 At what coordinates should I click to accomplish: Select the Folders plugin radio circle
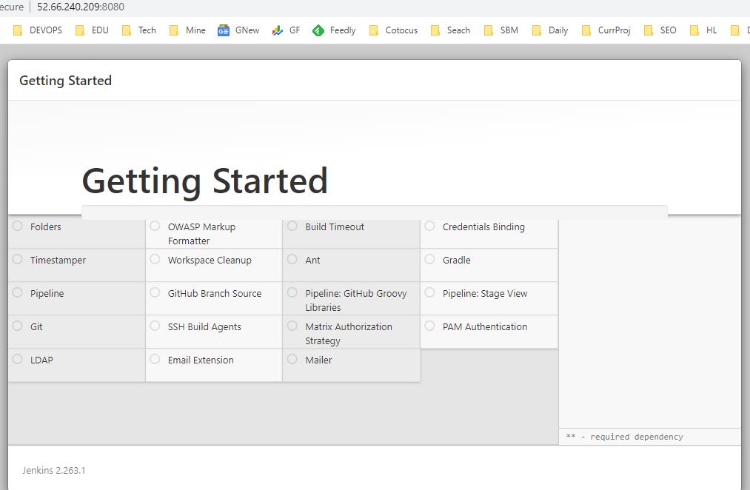point(18,226)
